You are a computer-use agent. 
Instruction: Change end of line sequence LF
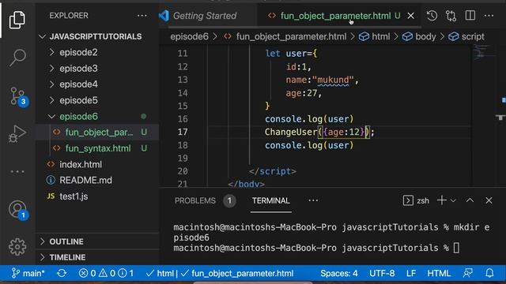click(411, 274)
